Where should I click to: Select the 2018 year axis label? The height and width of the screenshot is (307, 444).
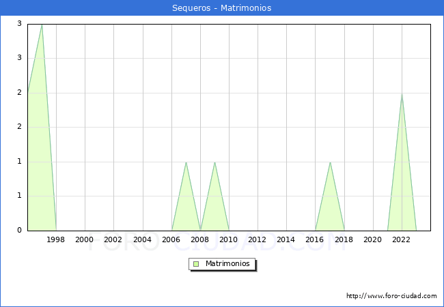tap(344, 239)
